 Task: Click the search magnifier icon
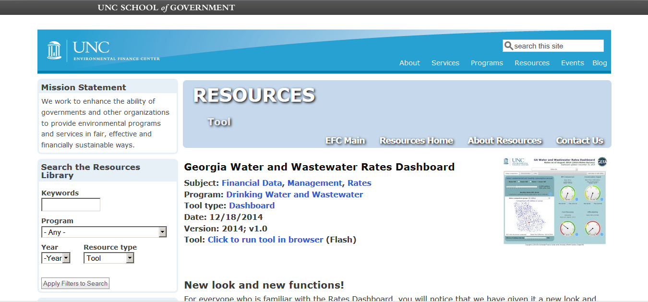pos(508,46)
